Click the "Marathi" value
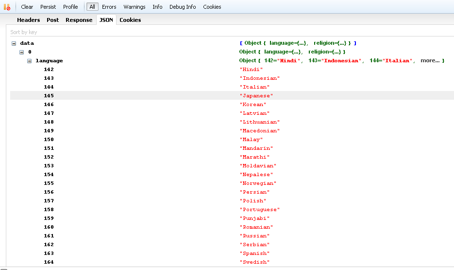 pos(254,157)
